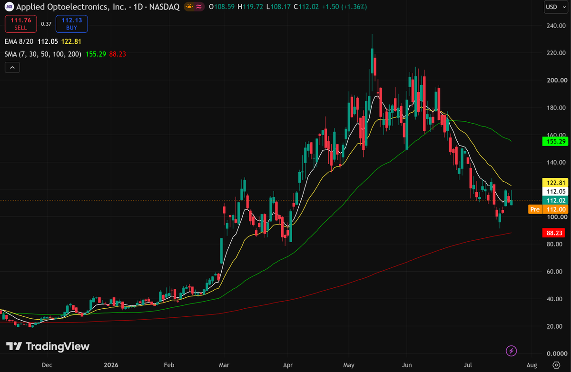The height and width of the screenshot is (372, 571).
Task: Click the May time axis label
Action: [349, 365]
